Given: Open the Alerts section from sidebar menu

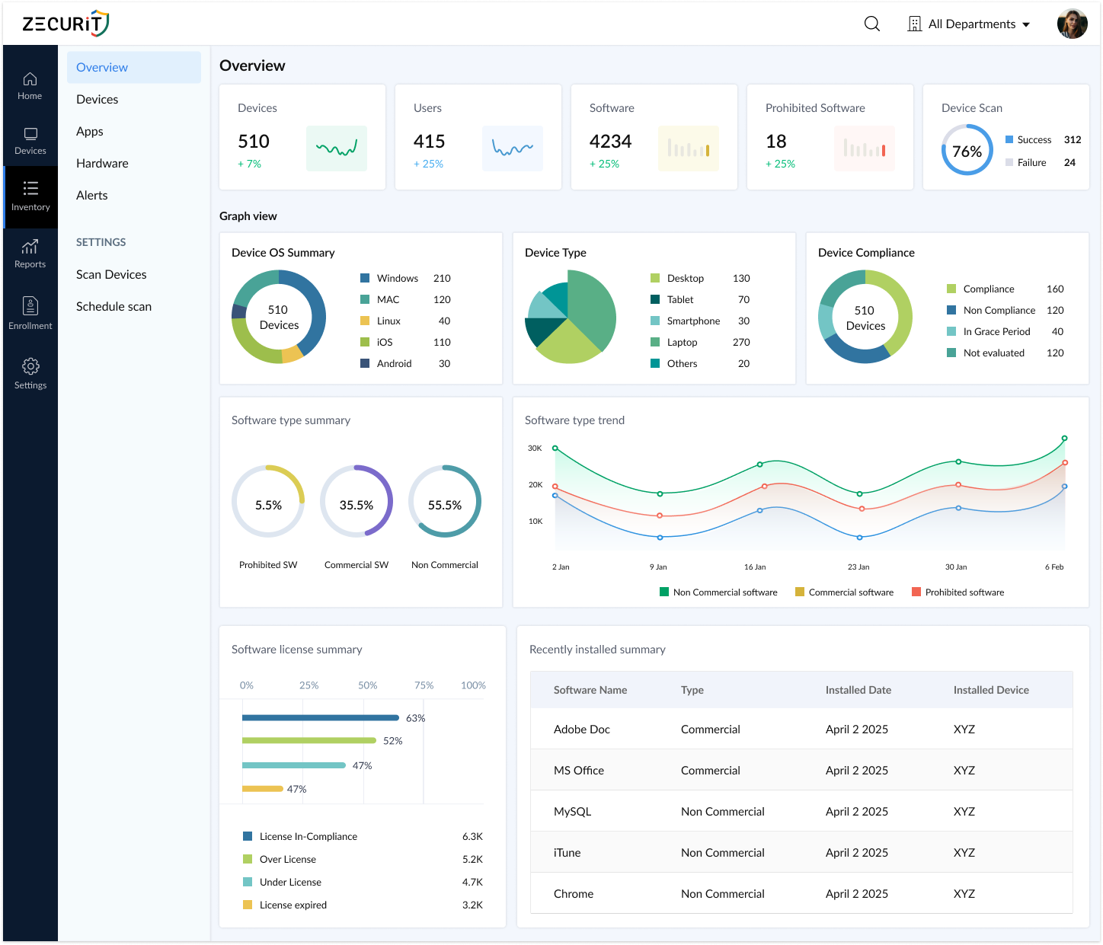Looking at the screenshot, I should (x=91, y=195).
